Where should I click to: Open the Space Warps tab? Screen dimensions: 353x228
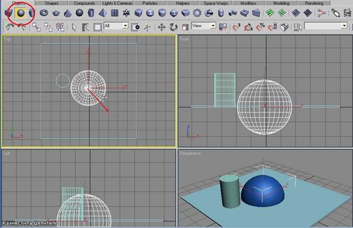216,3
